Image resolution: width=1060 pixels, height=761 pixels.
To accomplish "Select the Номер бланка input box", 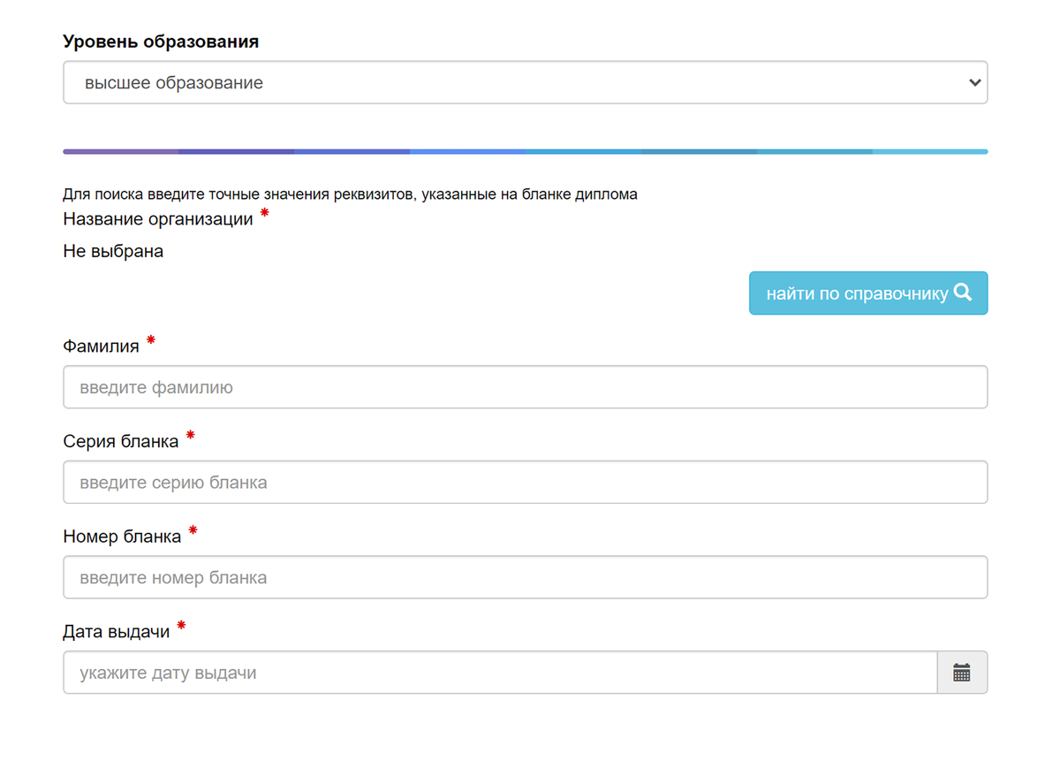I will pyautogui.click(x=525, y=578).
